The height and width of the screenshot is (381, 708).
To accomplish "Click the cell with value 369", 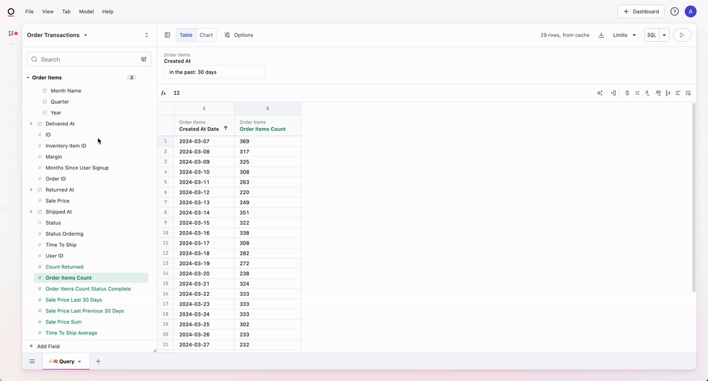I will click(268, 142).
